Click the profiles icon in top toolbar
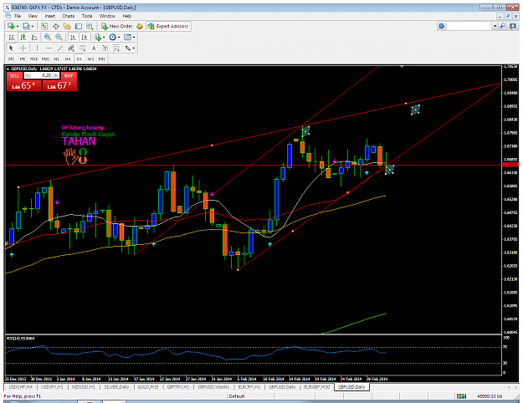This screenshot has width=523, height=403. (26, 26)
